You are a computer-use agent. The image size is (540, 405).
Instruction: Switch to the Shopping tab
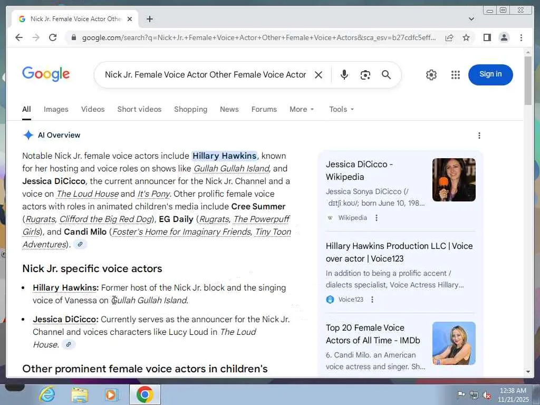click(190, 109)
